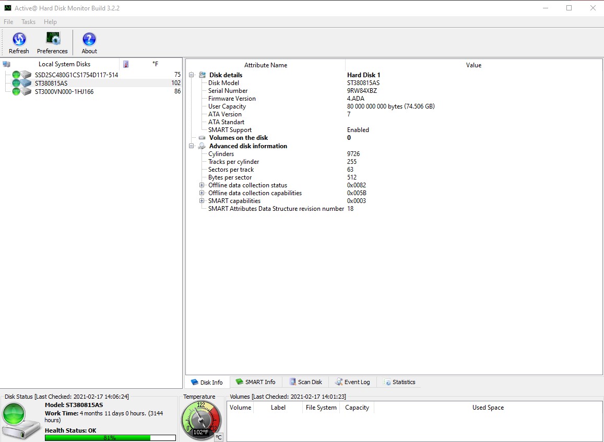
Task: Click the Capacity column header
Action: [357, 408]
